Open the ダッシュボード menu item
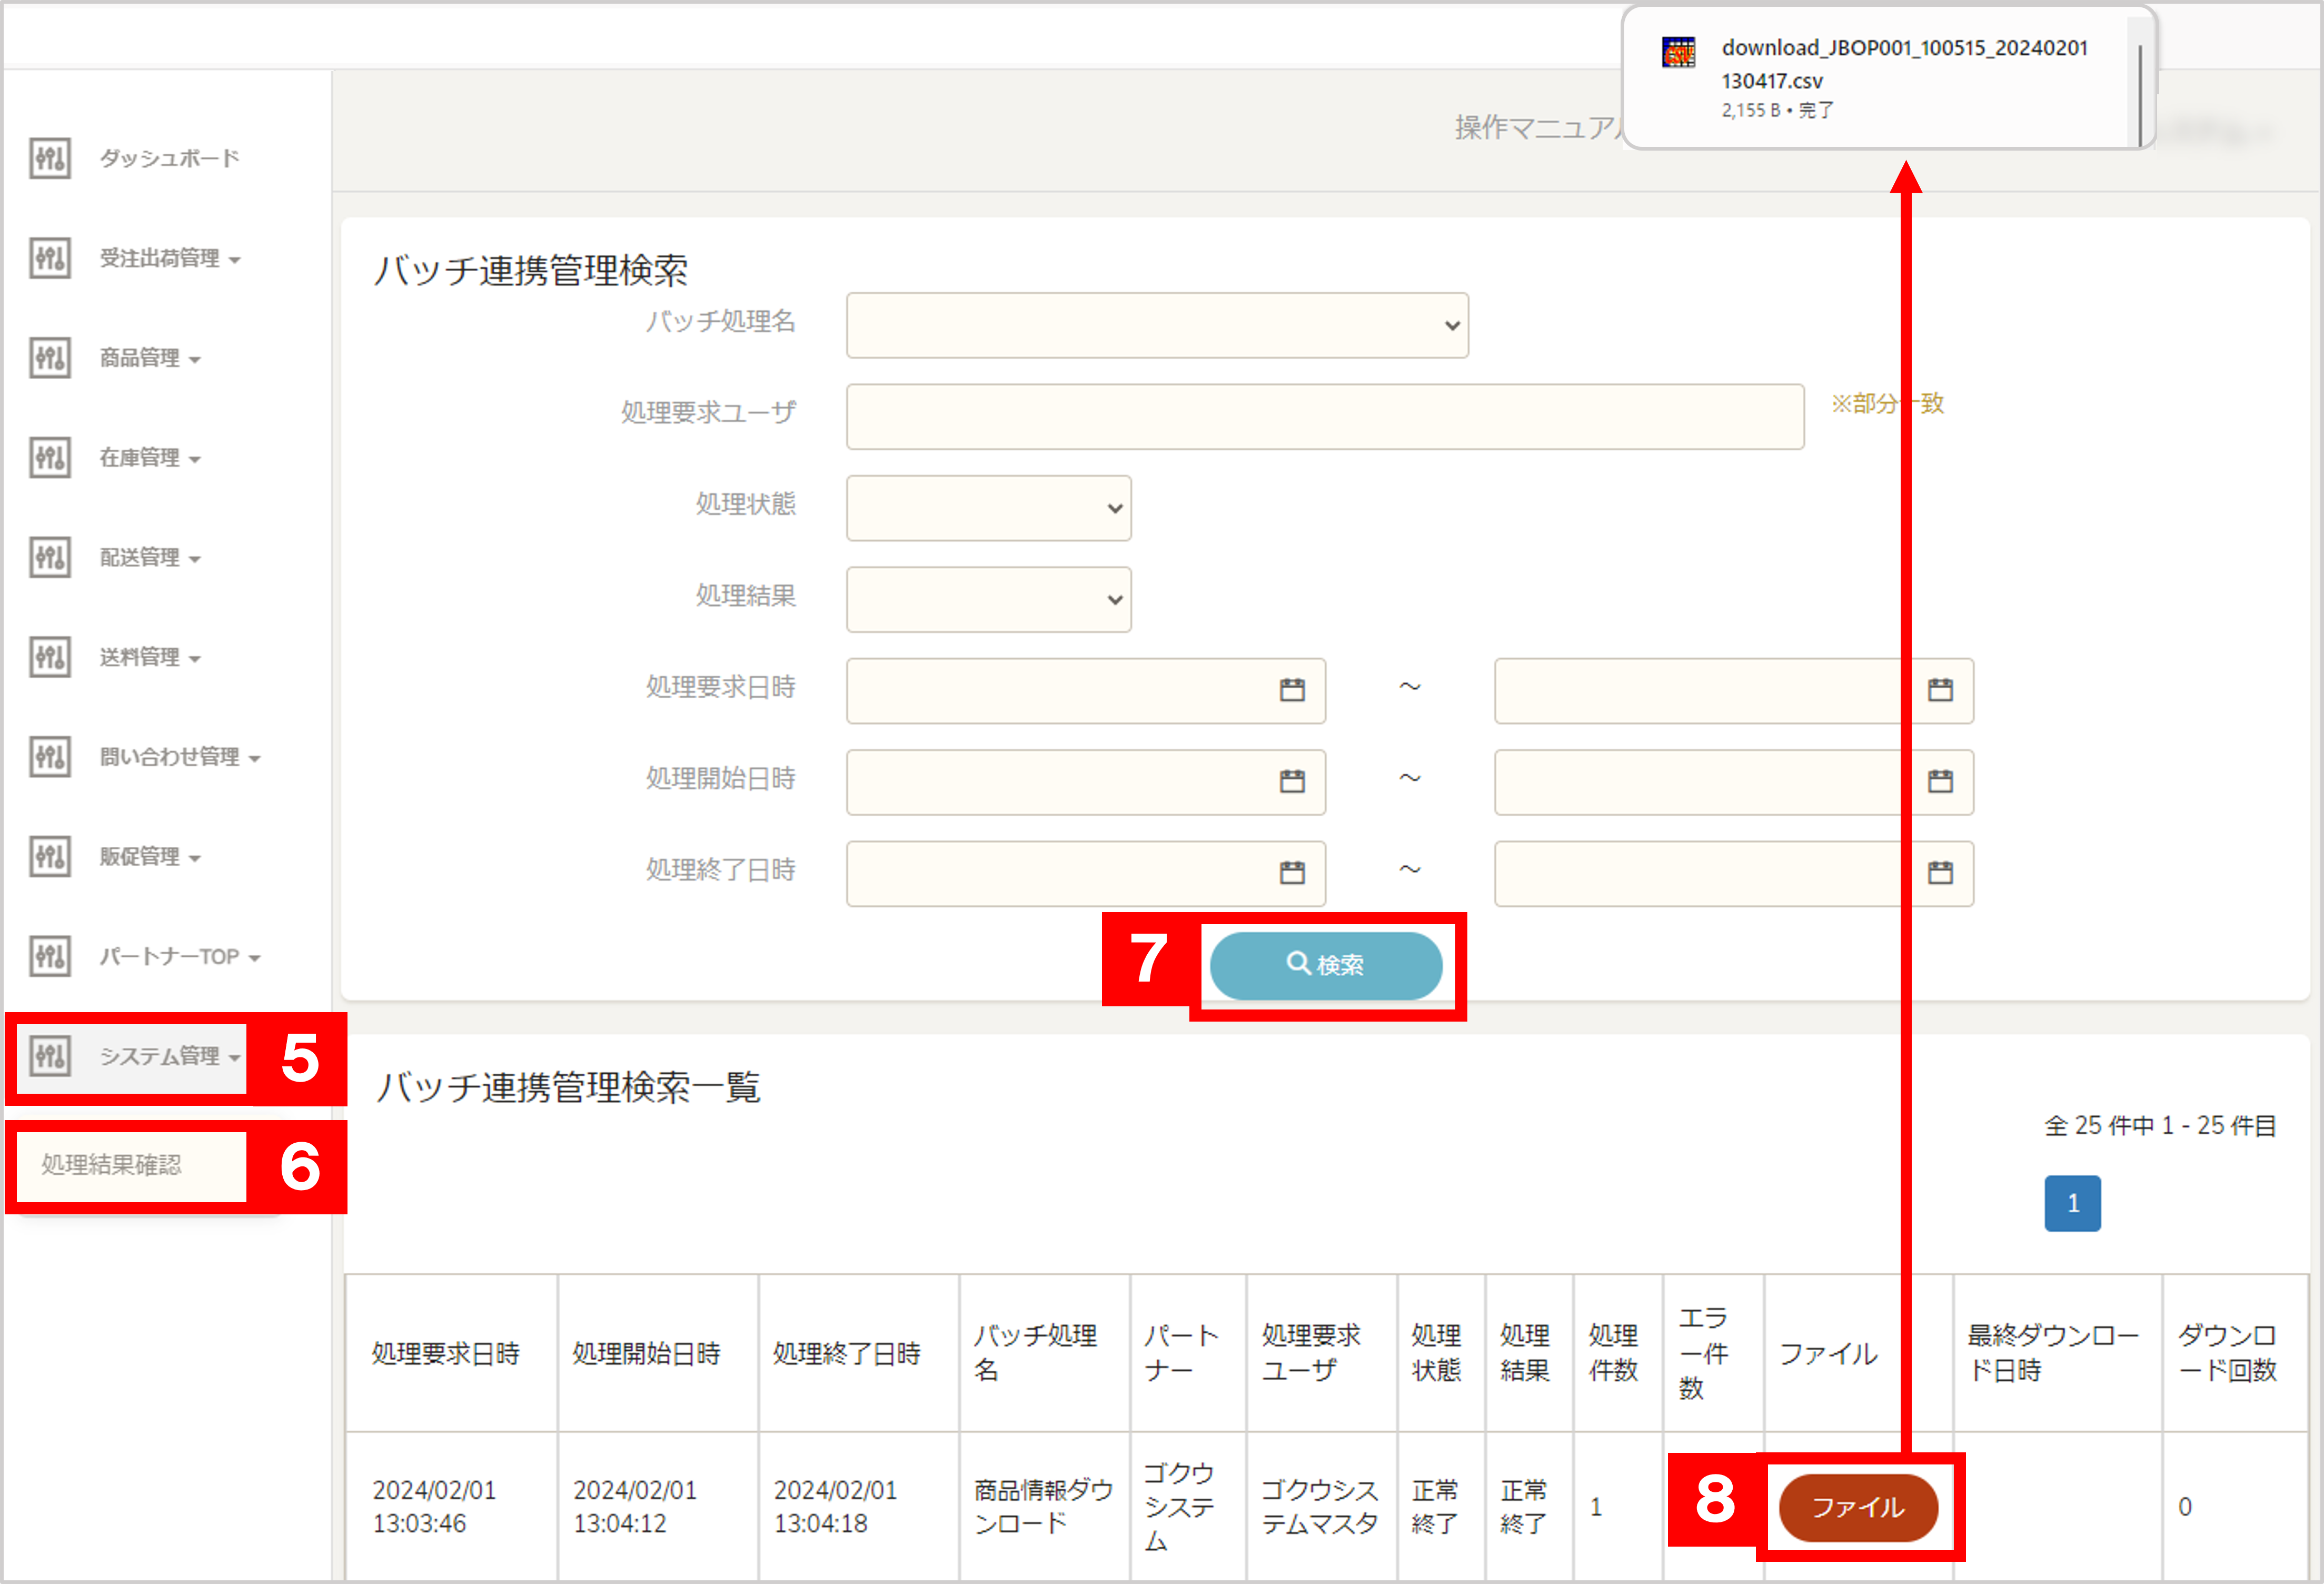This screenshot has width=2324, height=1584. pyautogui.click(x=169, y=158)
